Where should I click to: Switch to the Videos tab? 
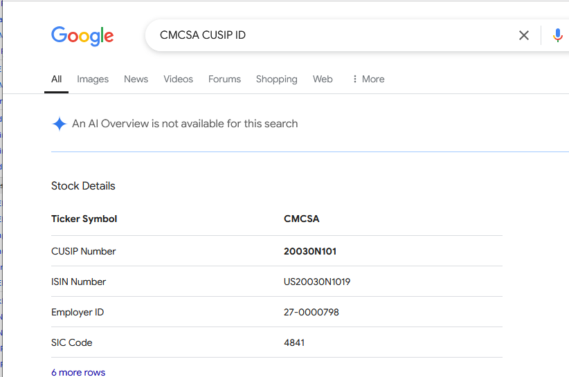tap(178, 79)
